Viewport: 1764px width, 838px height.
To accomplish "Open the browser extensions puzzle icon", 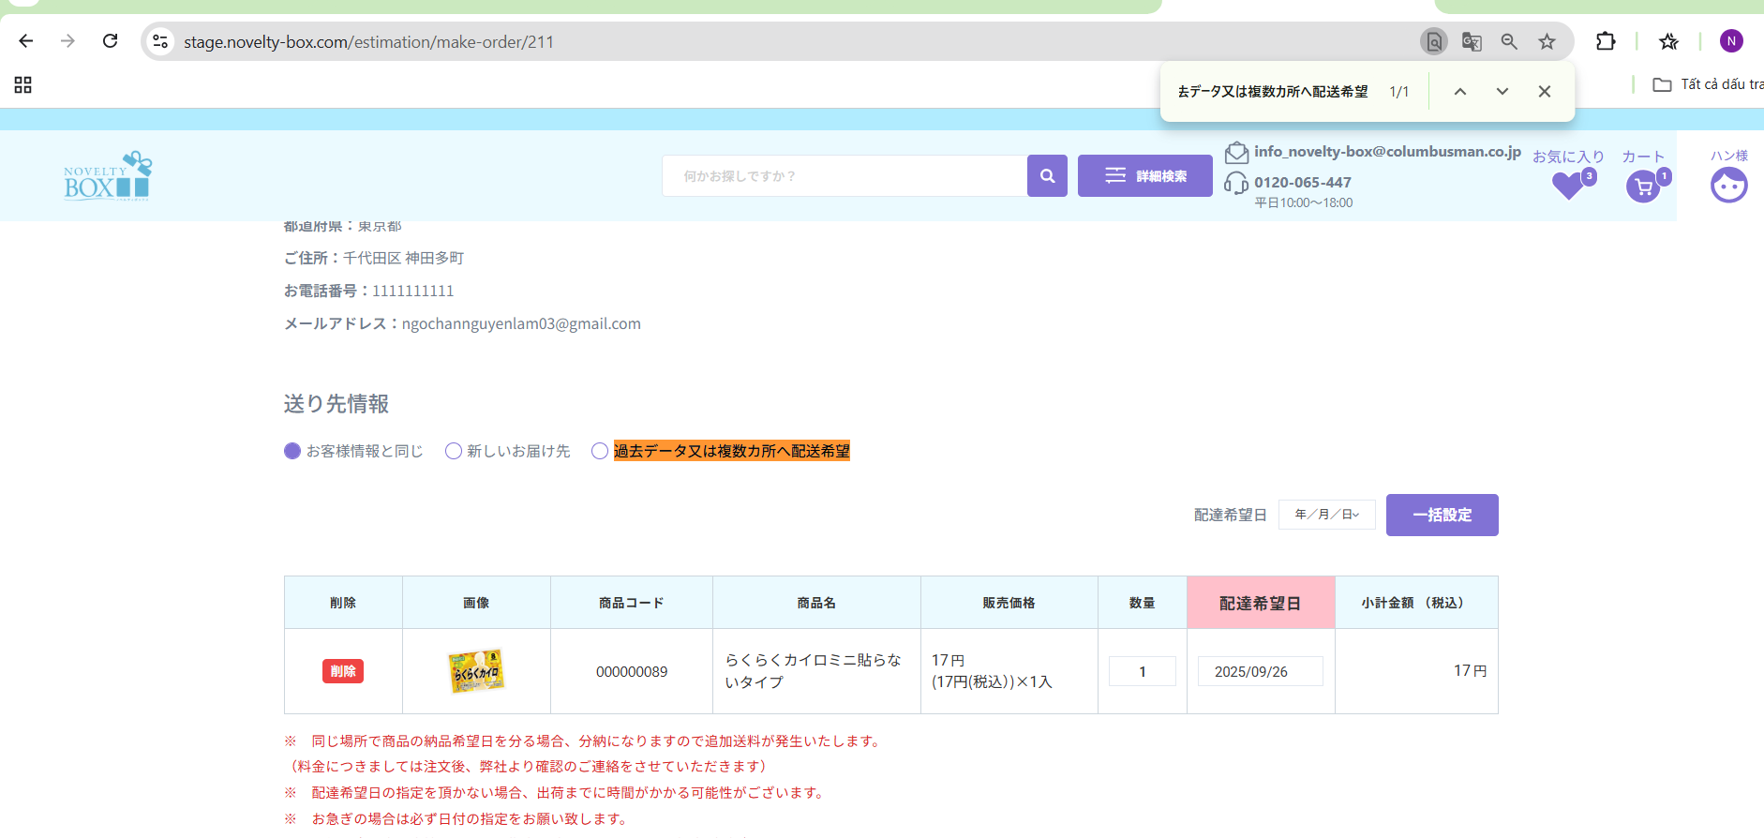I will 1606,41.
